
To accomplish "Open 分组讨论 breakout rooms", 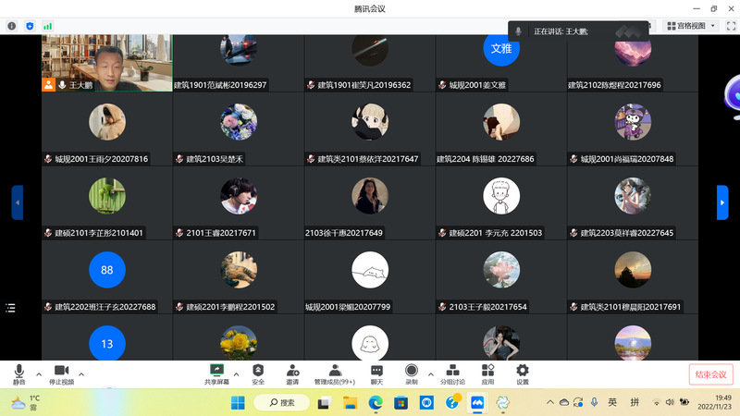I will click(x=452, y=373).
